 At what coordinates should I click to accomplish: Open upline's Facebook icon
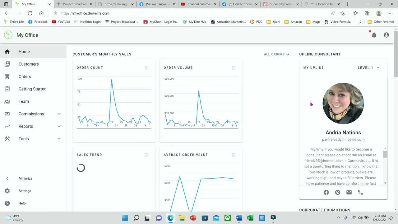point(326,193)
